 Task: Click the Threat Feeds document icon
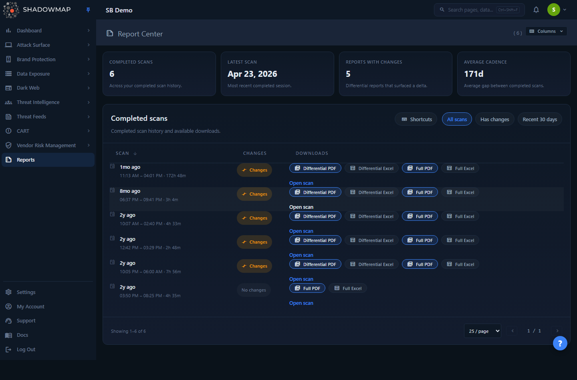pos(8,117)
